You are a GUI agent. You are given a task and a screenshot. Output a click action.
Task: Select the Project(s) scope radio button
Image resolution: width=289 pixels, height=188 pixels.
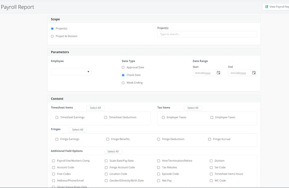pos(53,29)
